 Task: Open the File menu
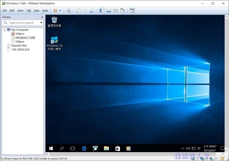tap(5, 11)
